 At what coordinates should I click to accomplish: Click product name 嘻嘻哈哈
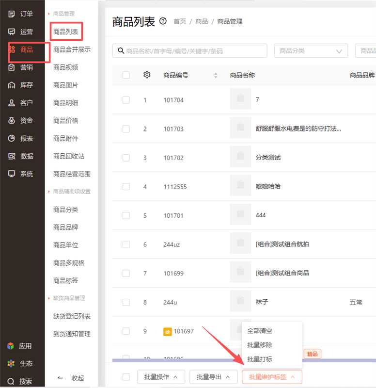(x=268, y=186)
